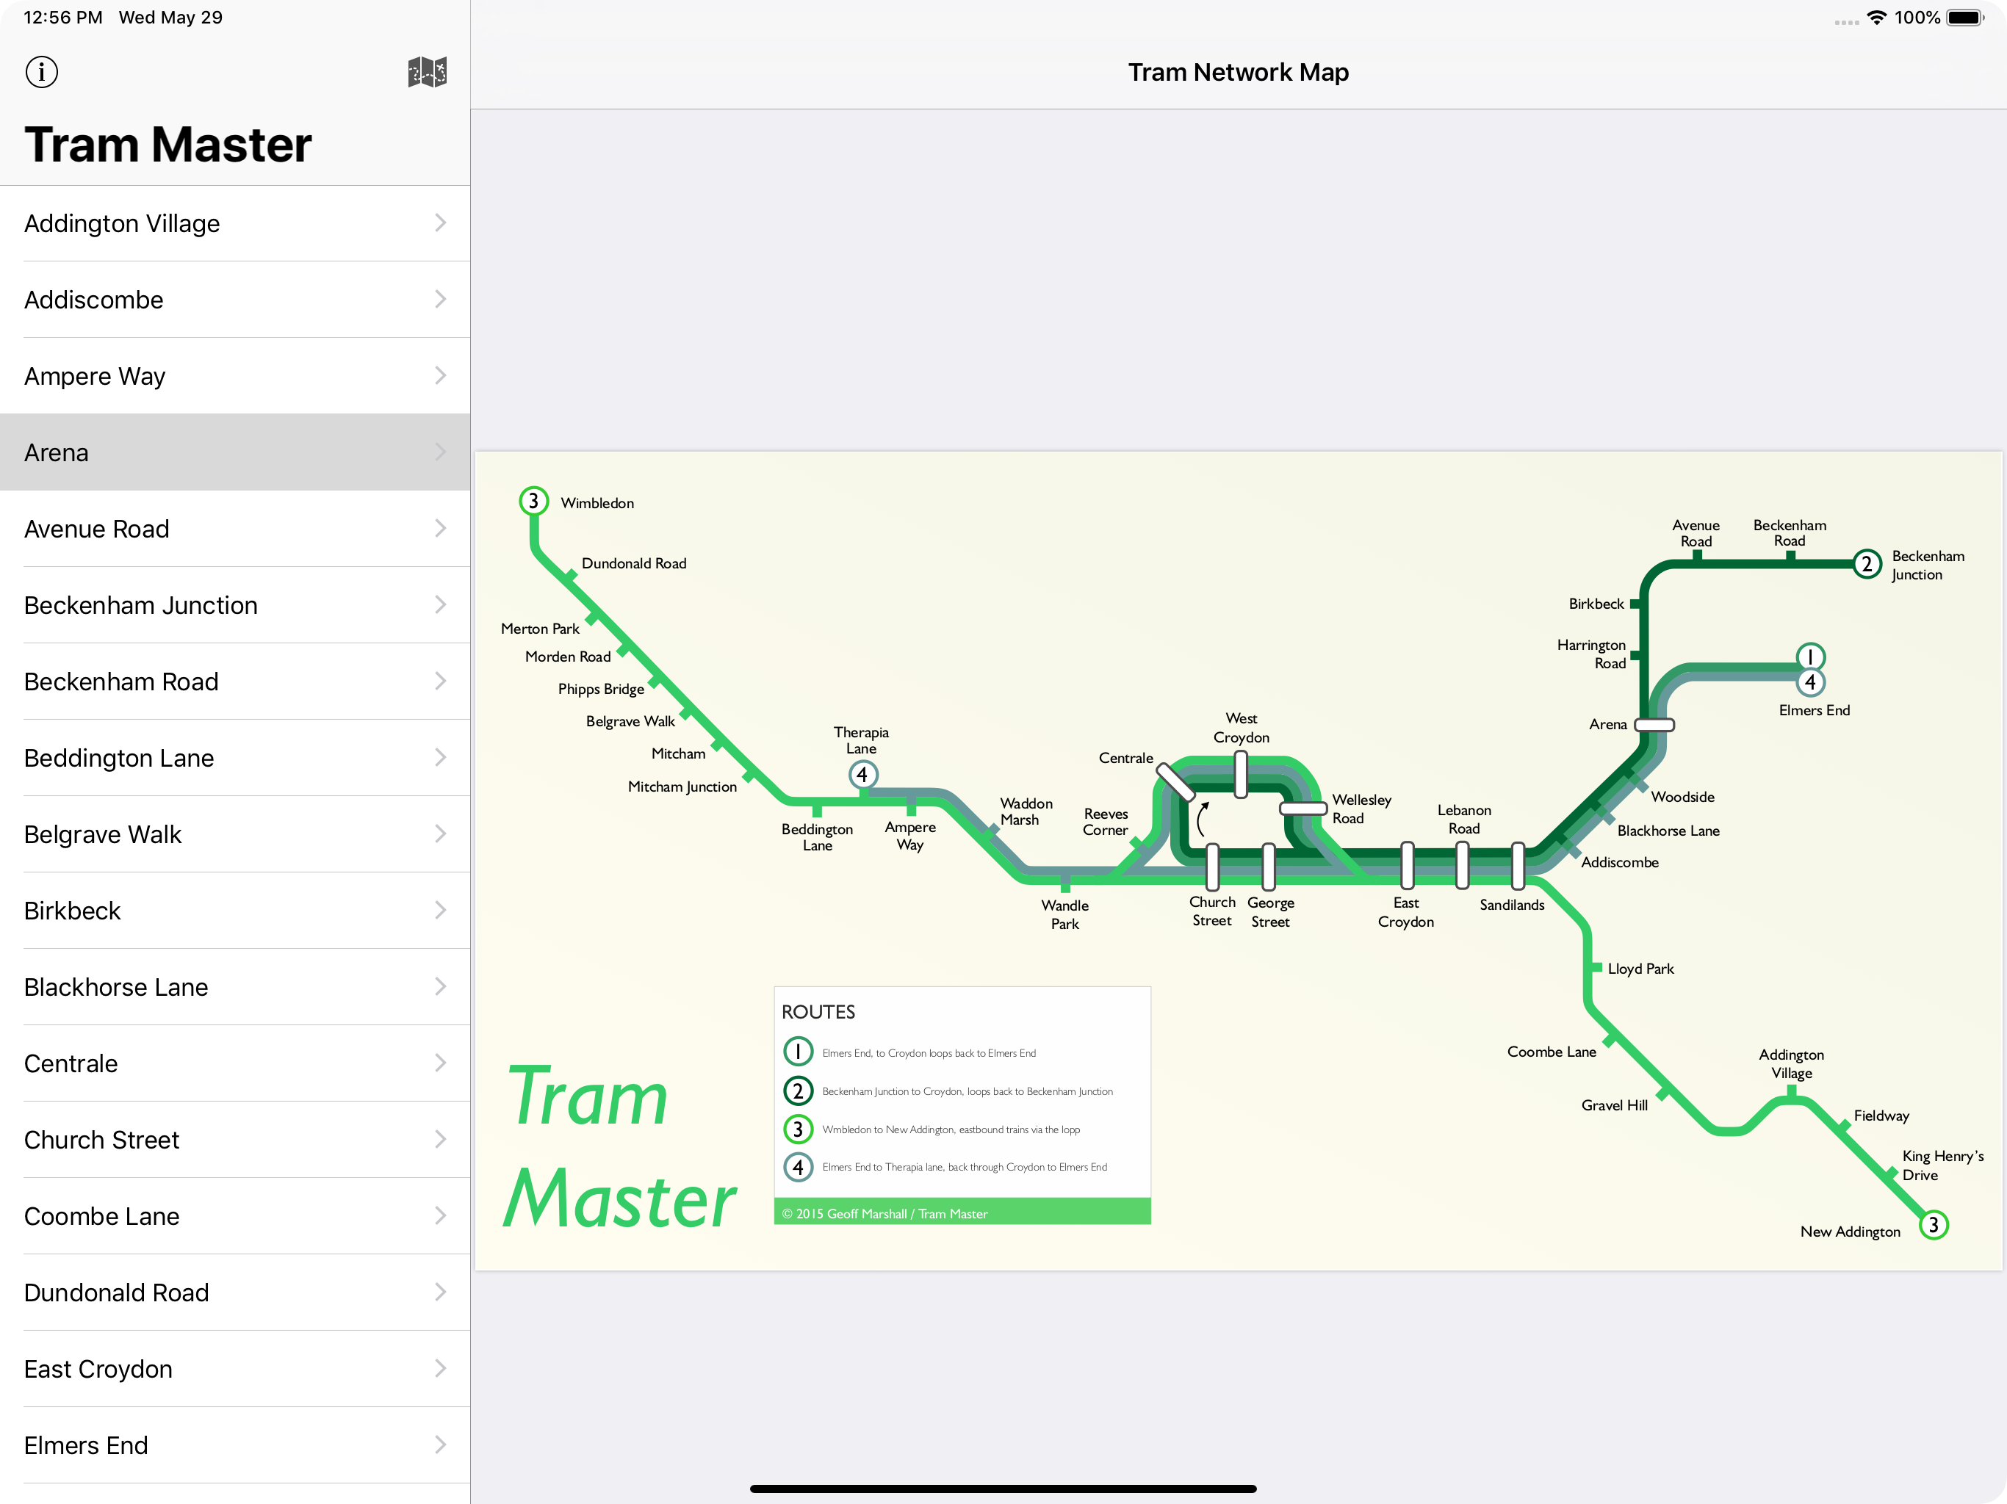The height and width of the screenshot is (1504, 2007).
Task: Click route 2 circle in Routes legend
Action: click(798, 1091)
